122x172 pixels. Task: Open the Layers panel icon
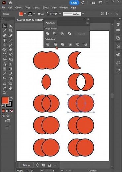118,24
